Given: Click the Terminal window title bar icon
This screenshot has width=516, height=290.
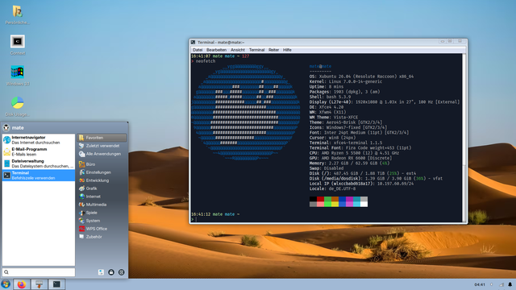Looking at the screenshot, I should click(193, 43).
